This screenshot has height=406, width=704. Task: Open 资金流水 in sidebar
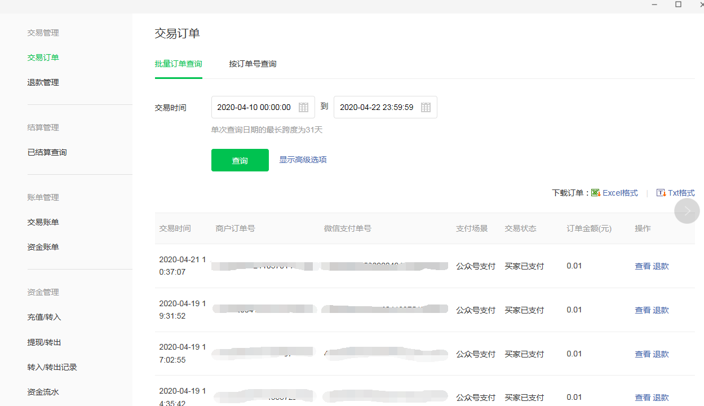click(x=43, y=392)
